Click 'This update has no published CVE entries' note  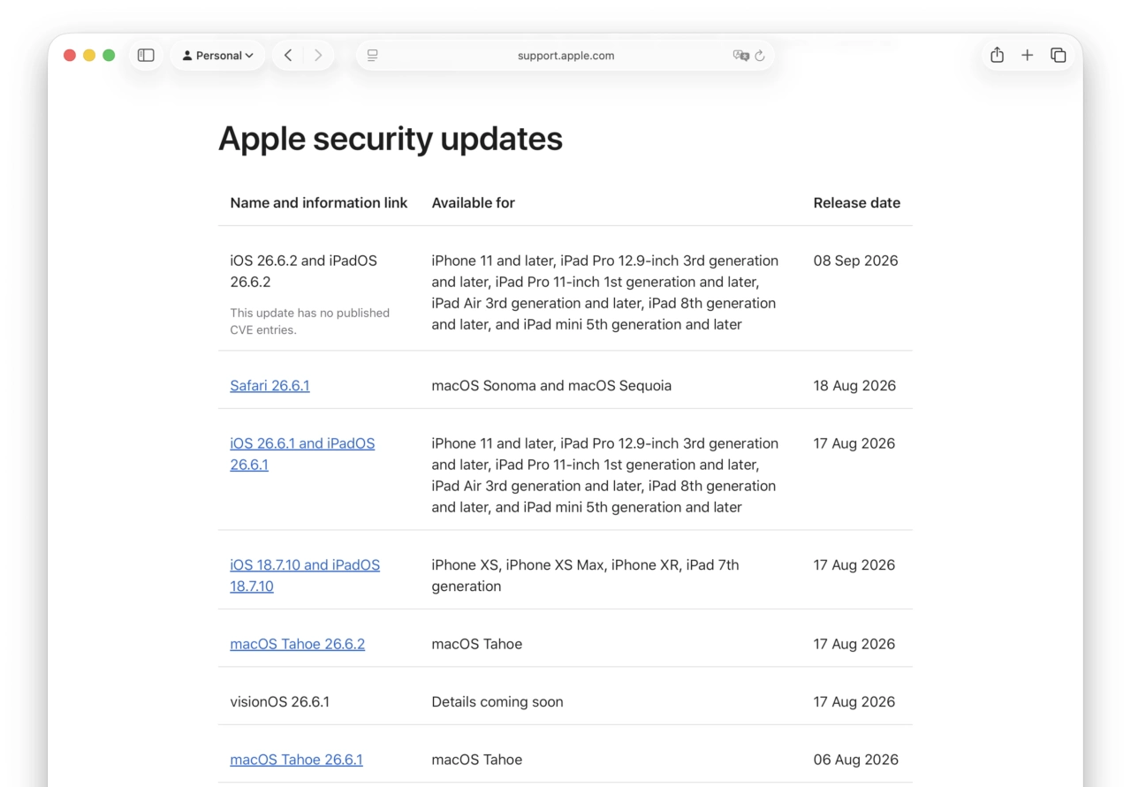[309, 321]
